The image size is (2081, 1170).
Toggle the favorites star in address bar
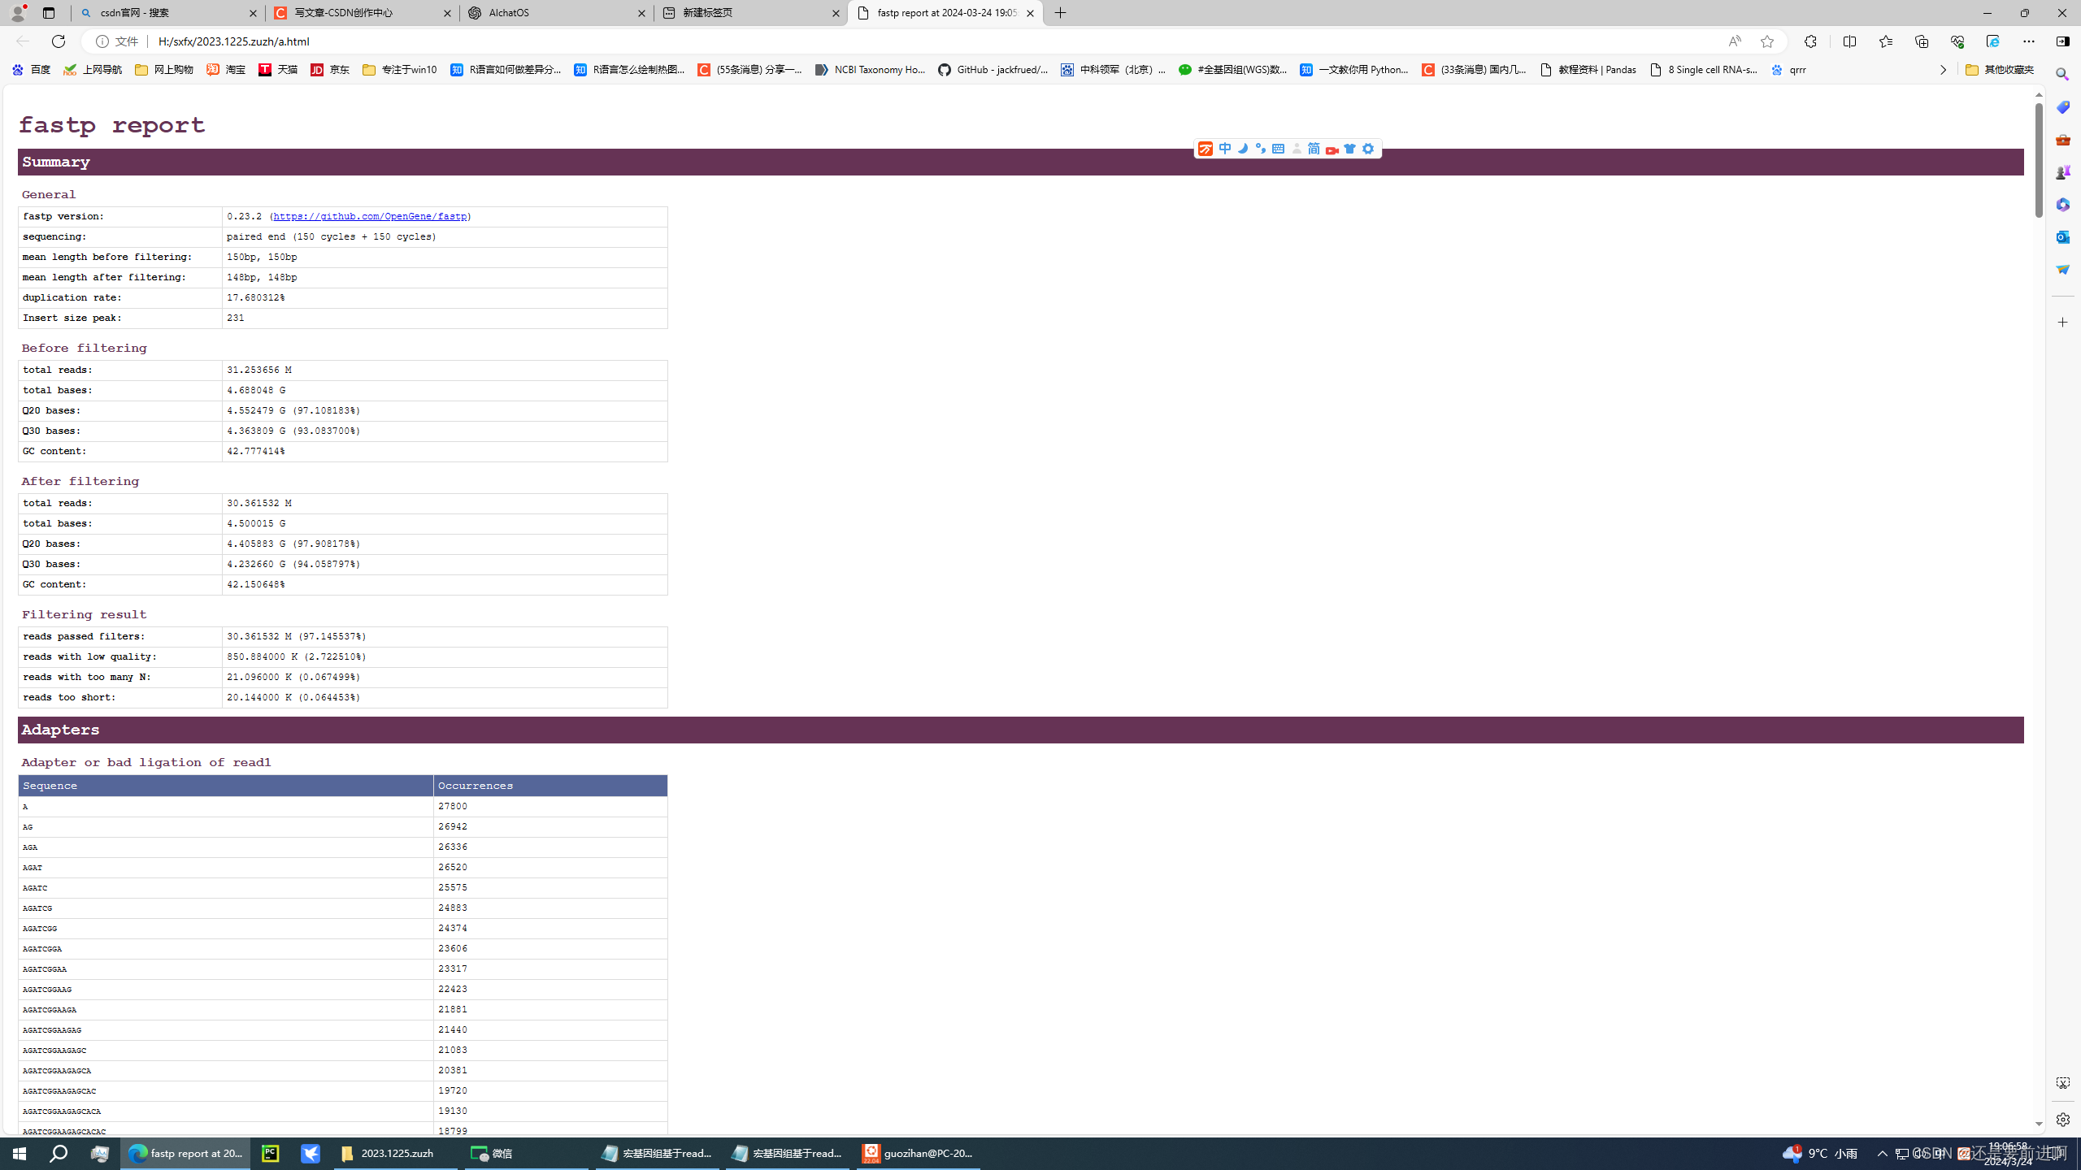pyautogui.click(x=1766, y=41)
